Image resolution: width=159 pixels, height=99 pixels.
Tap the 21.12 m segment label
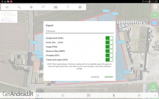[127, 72]
